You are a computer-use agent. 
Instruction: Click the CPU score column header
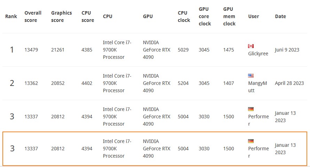tap(88, 16)
